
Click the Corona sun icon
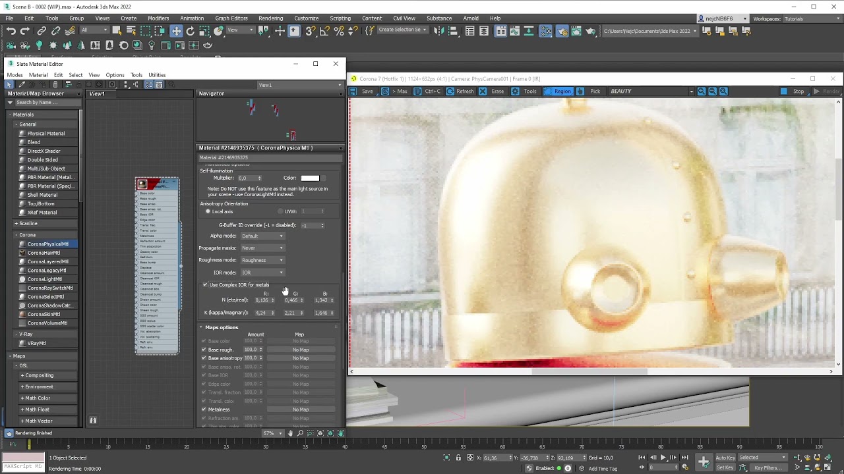pyautogui.click(x=53, y=45)
